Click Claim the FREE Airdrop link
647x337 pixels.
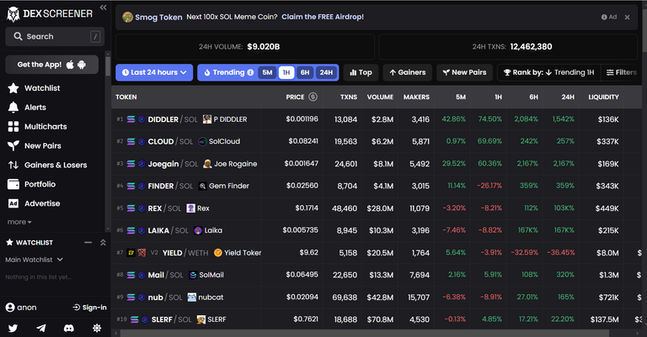pyautogui.click(x=323, y=17)
